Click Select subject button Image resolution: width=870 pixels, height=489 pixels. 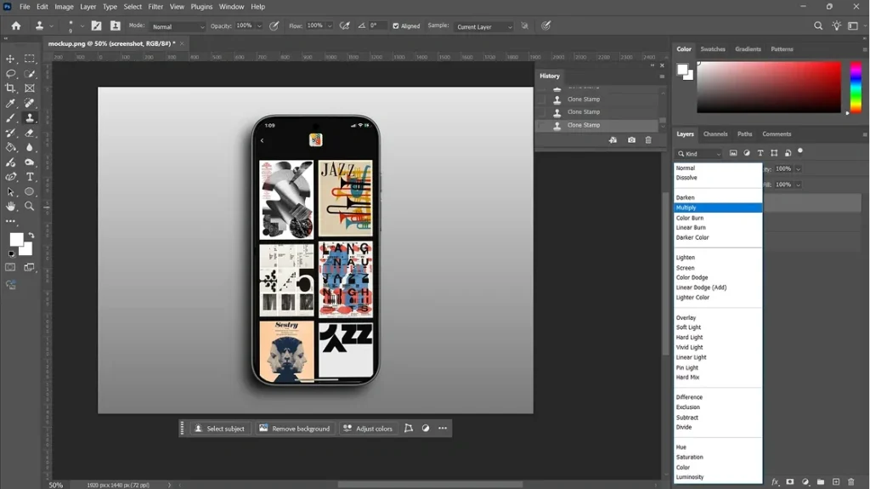pyautogui.click(x=220, y=429)
